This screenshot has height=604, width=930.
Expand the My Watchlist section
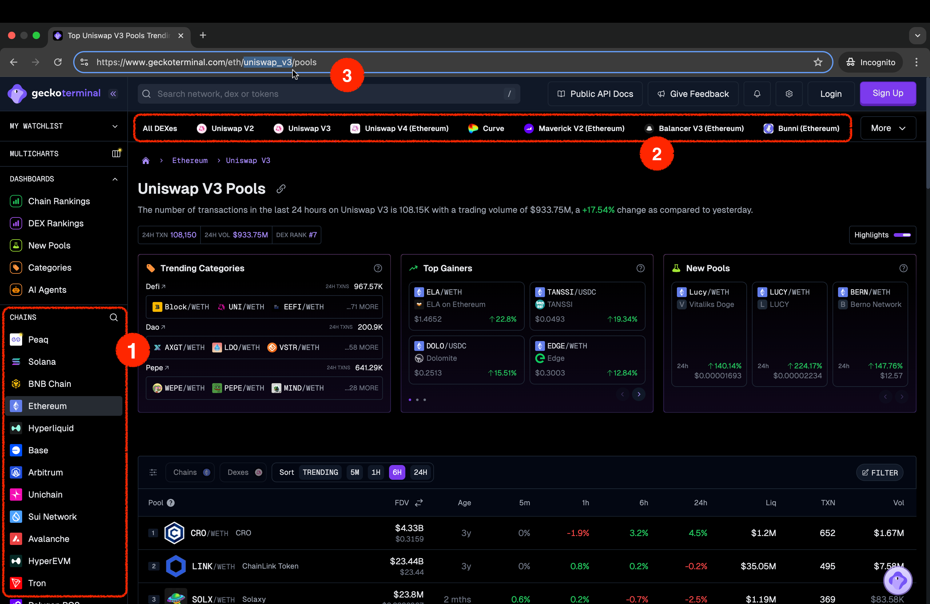tap(115, 126)
